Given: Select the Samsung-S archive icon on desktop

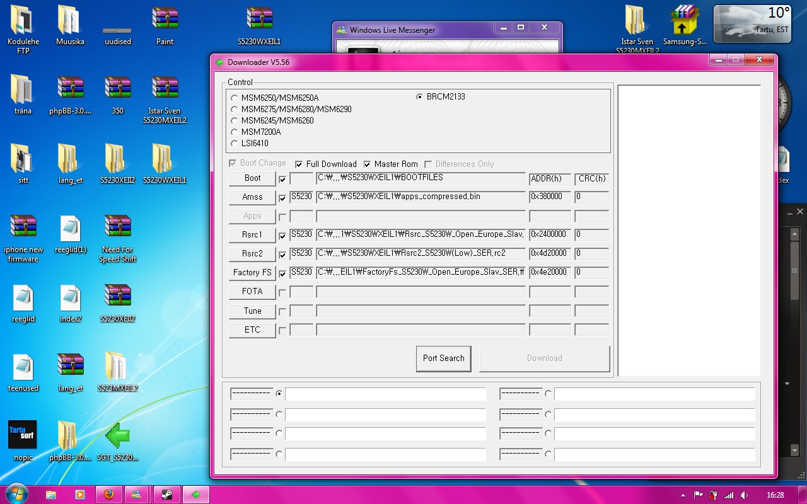Looking at the screenshot, I should click(x=685, y=25).
